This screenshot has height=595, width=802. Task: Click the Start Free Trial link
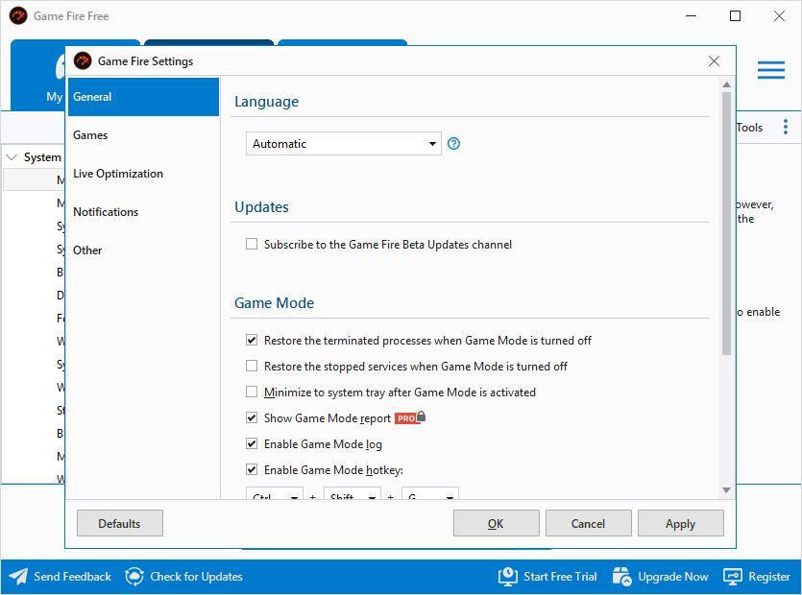(x=560, y=577)
